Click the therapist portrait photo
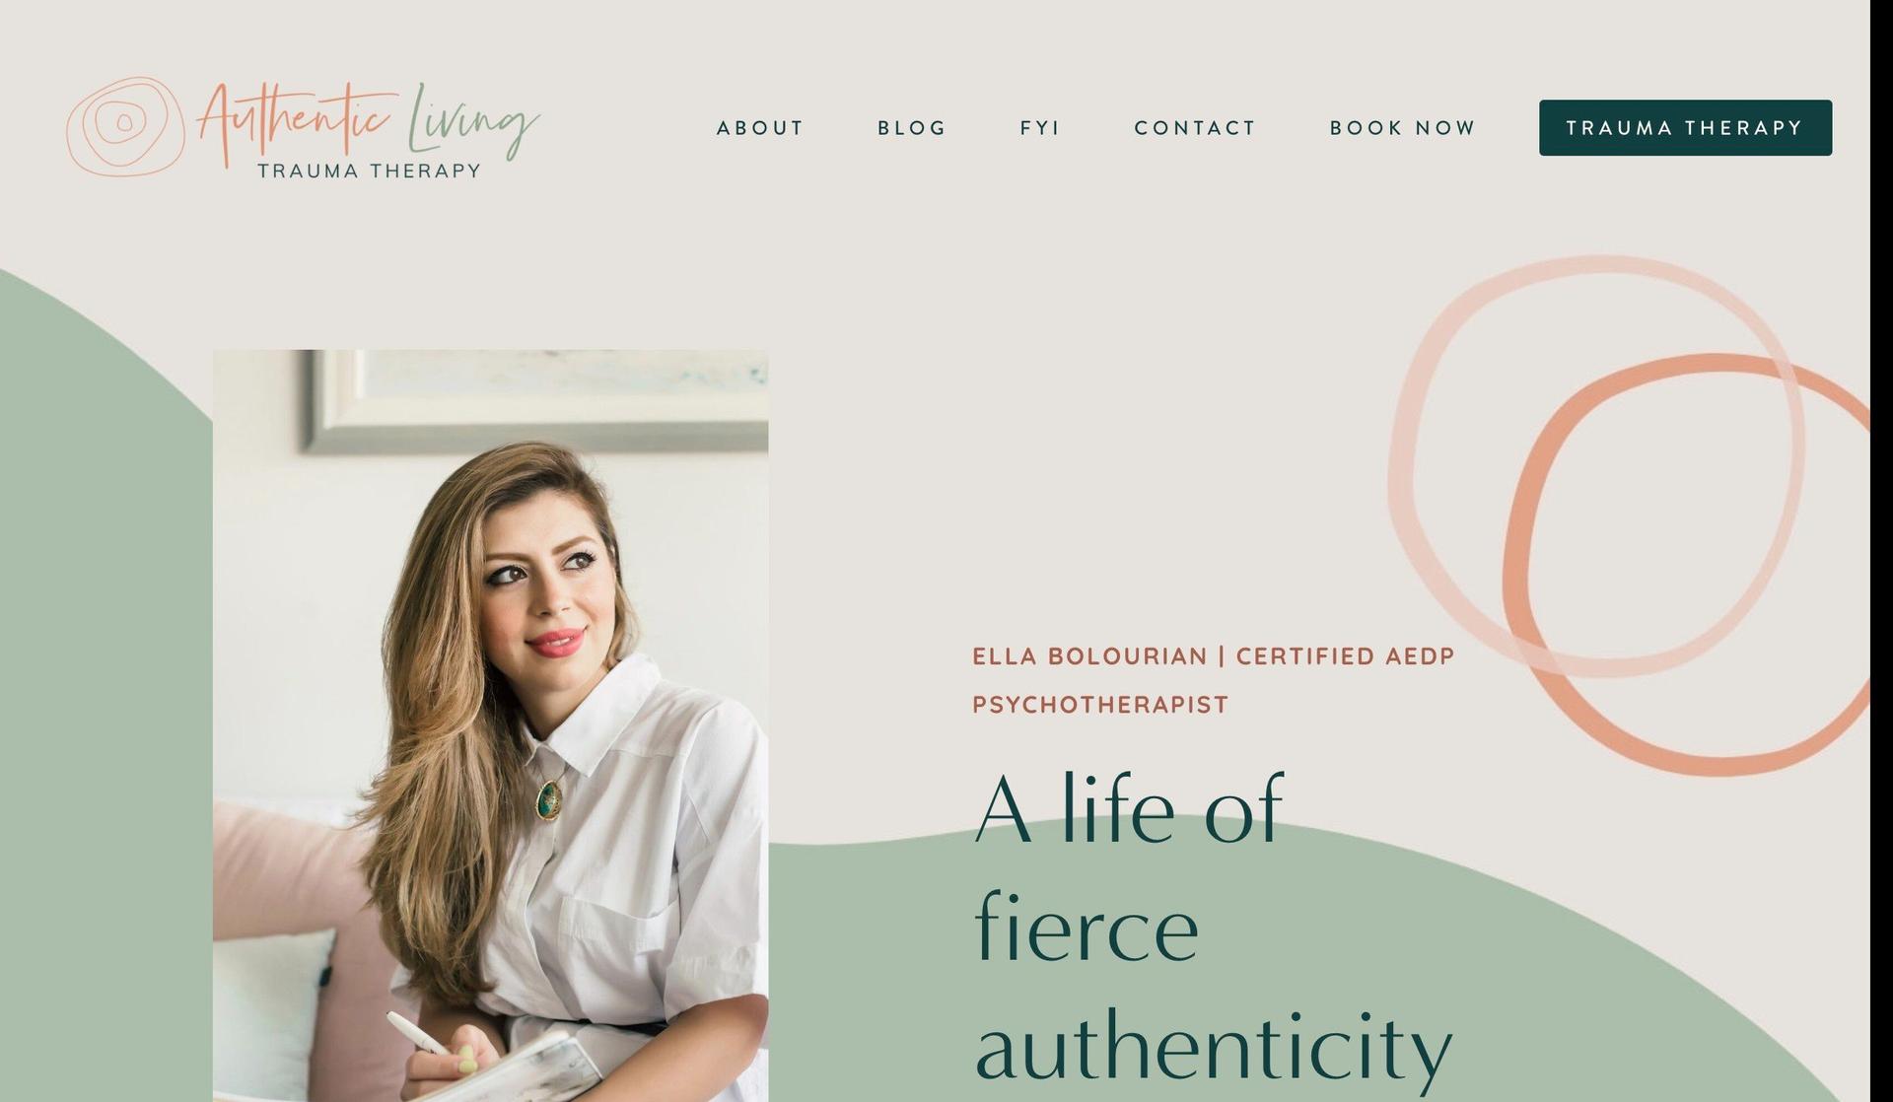The width and height of the screenshot is (1893, 1102). click(490, 725)
